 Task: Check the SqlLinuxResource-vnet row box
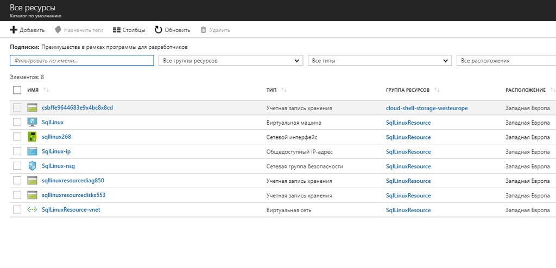pyautogui.click(x=17, y=209)
